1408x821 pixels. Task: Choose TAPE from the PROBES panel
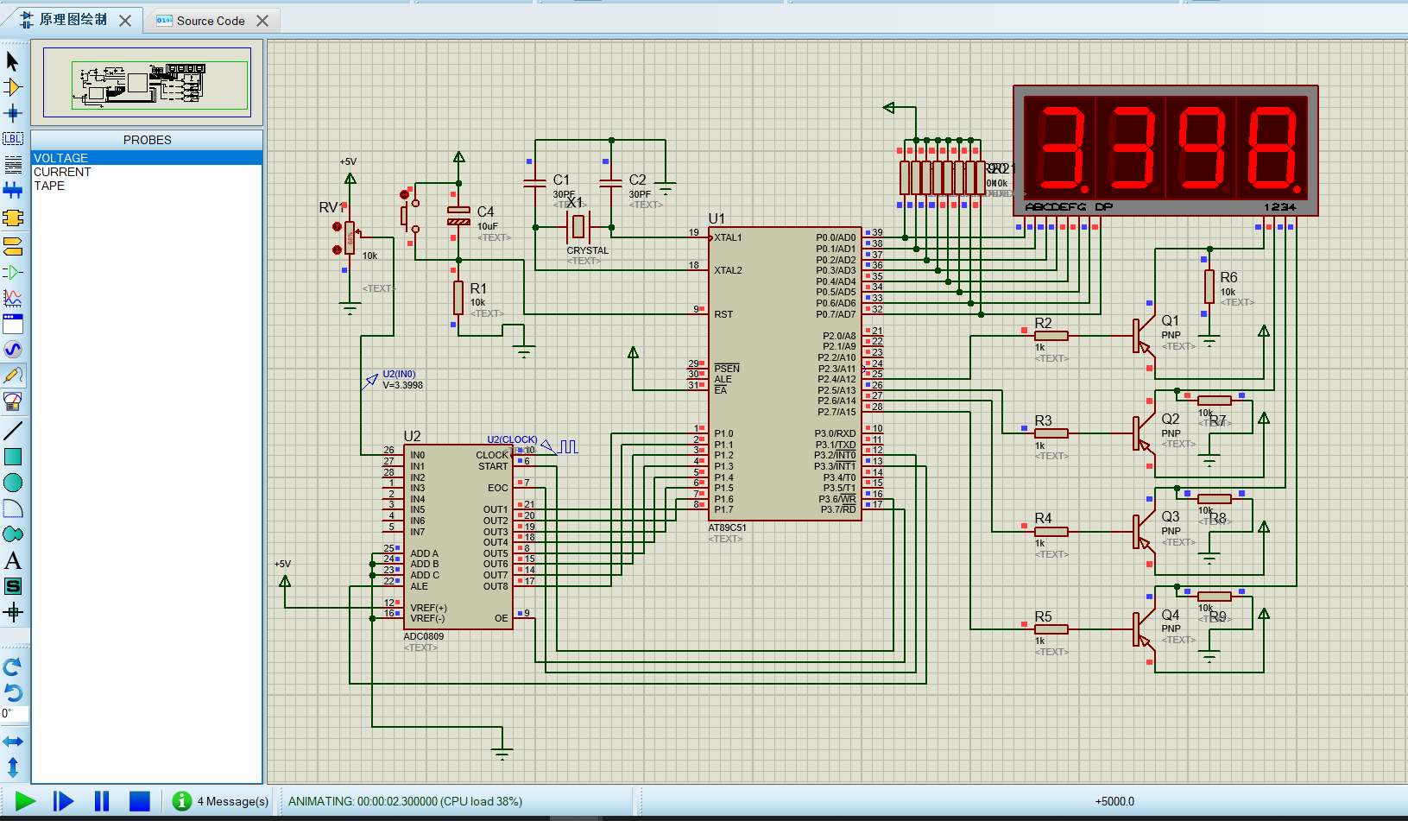[x=49, y=186]
